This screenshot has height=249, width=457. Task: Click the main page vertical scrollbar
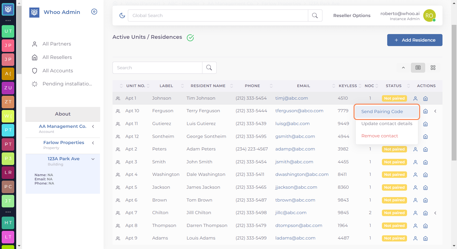pyautogui.click(x=454, y=92)
